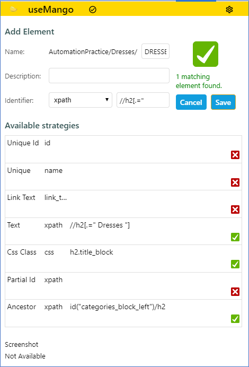Save the new element
Image resolution: width=249 pixels, height=367 pixels.
(x=223, y=102)
